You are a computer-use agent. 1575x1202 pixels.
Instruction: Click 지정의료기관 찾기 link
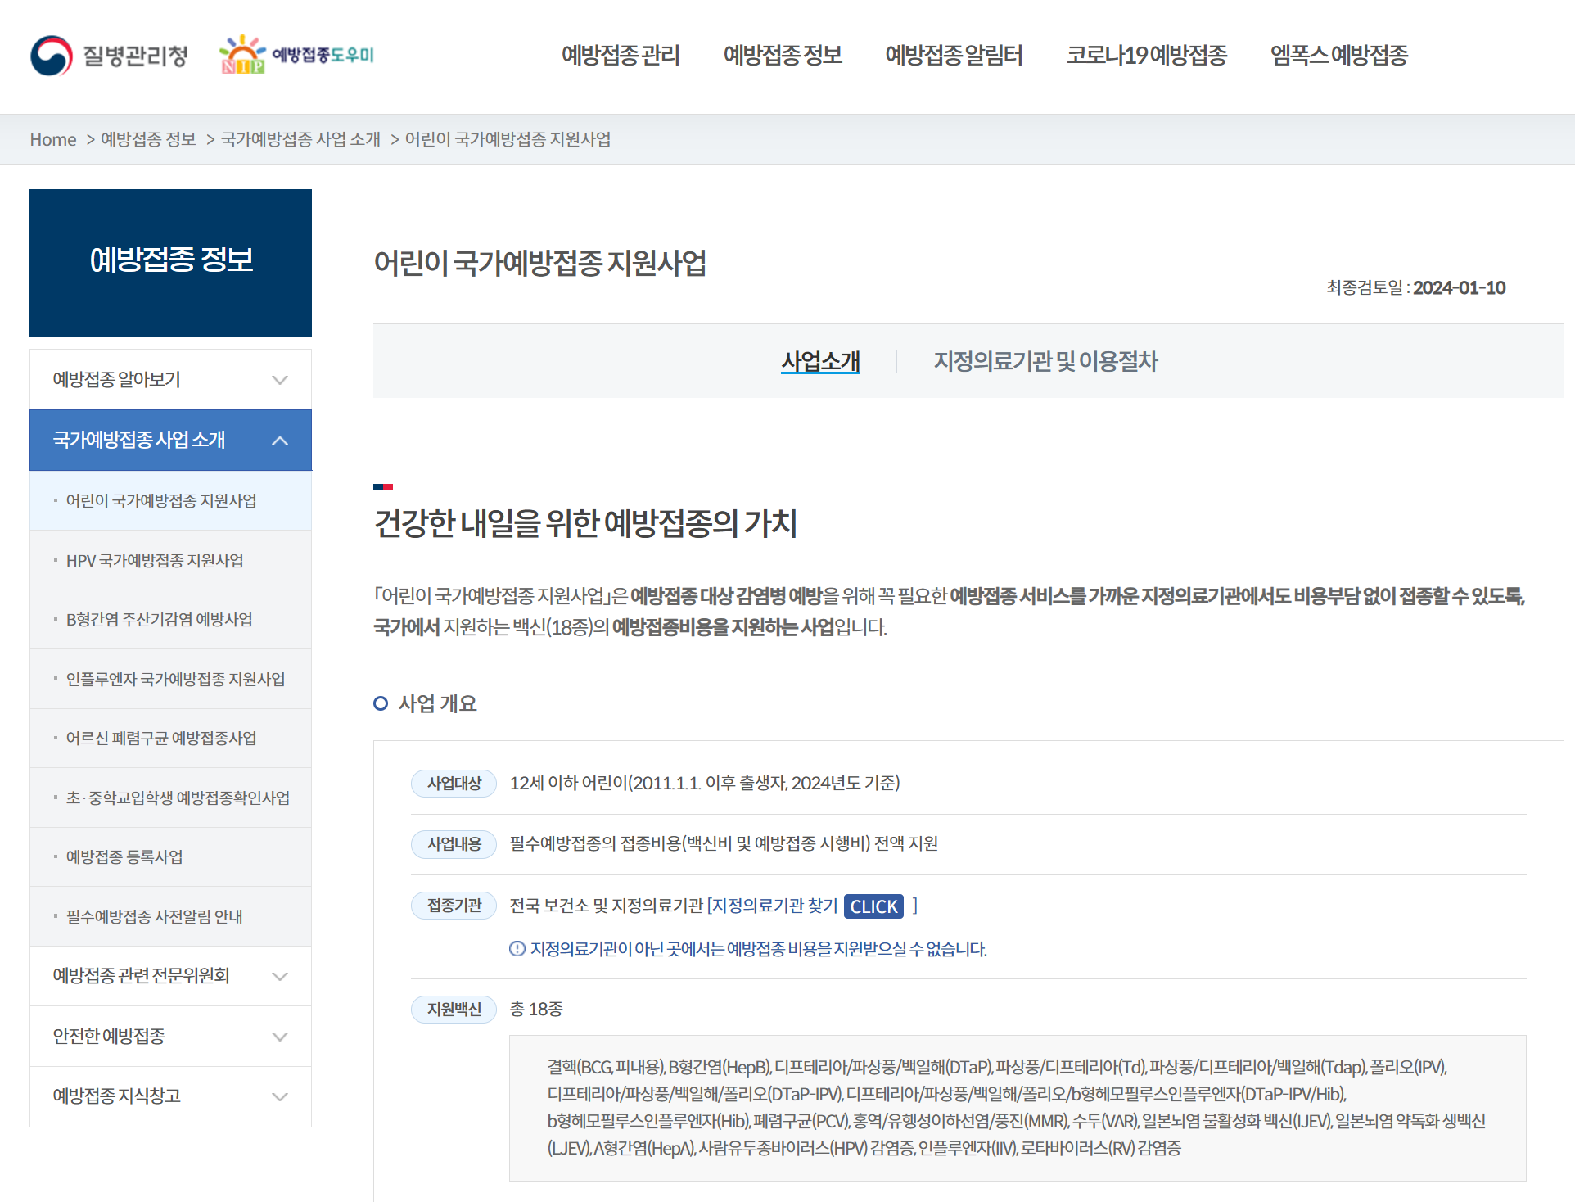point(774,906)
